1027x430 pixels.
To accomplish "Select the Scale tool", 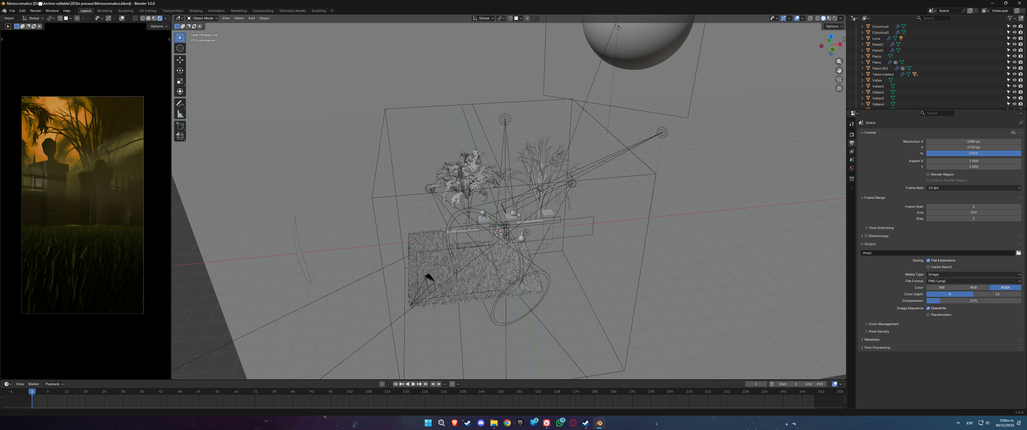I will click(x=180, y=81).
